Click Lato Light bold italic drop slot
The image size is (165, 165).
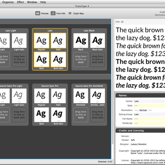(19, 59)
